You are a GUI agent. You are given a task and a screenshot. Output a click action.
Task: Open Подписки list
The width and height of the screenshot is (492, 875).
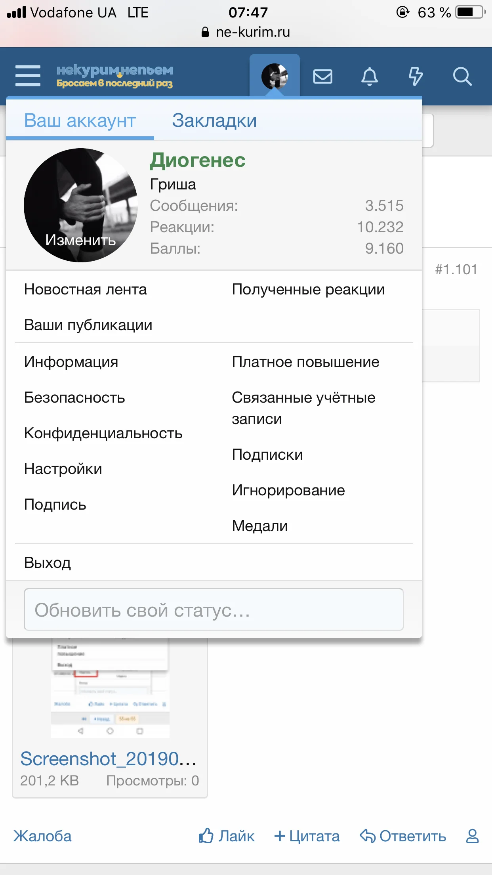[x=267, y=455]
